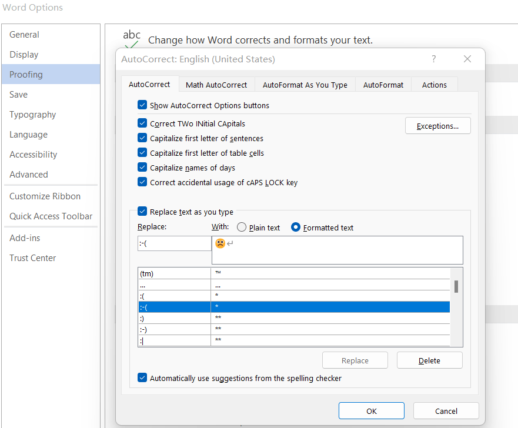Viewport: 518px width, 428px height.
Task: Open Add-ins category
Action: pos(51,238)
